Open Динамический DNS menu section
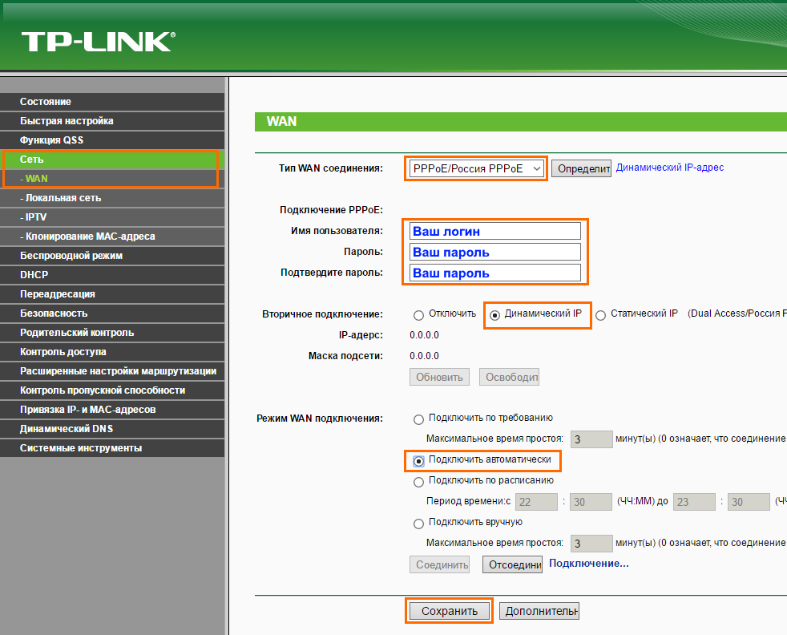787x635 pixels. click(112, 429)
